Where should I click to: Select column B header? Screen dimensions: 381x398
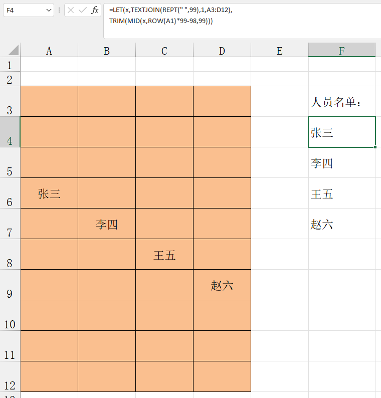click(107, 50)
